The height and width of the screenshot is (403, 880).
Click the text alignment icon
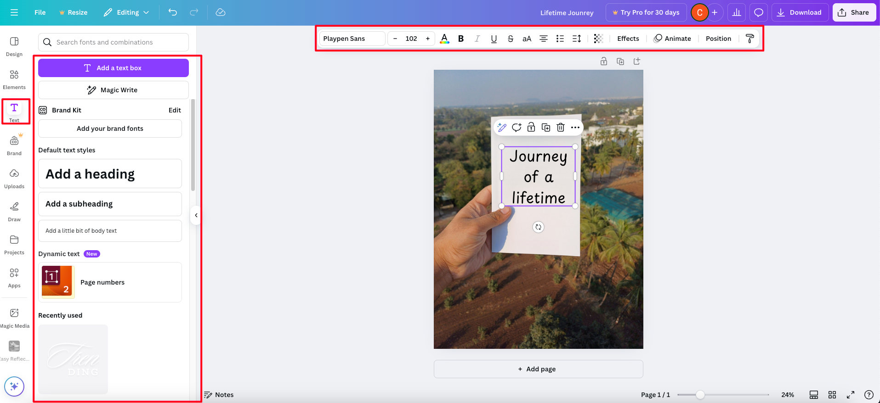[544, 39]
